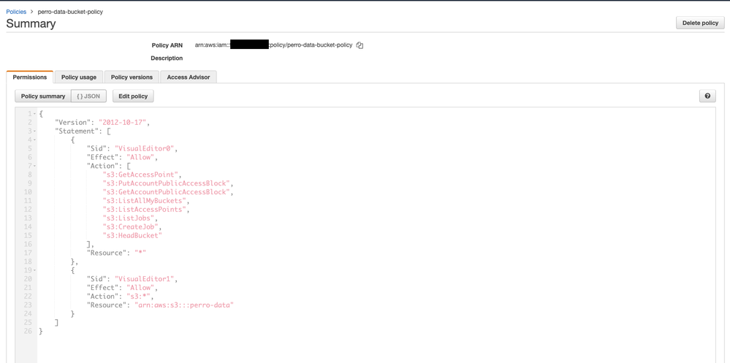Click the "s3:PutAccountPublicAccessBlock" action line

(x=167, y=183)
